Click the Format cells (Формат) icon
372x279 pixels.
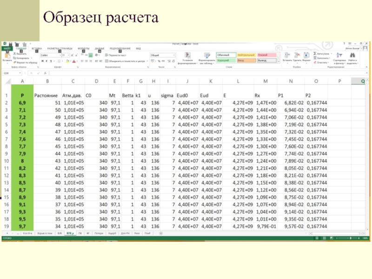pyautogui.click(x=306, y=55)
